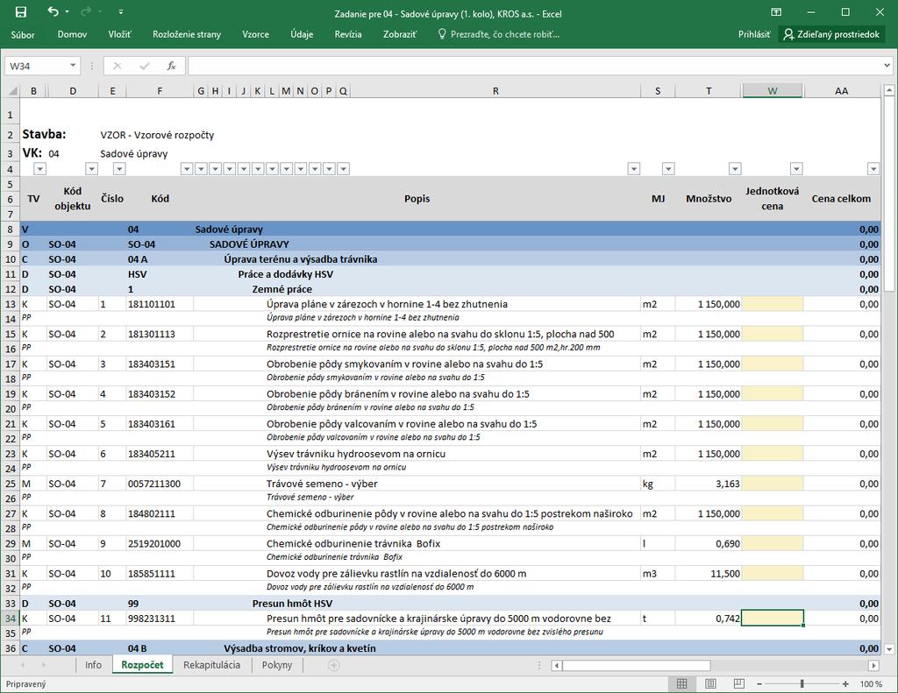The height and width of the screenshot is (693, 898).
Task: Open Ribbon Display Options icon
Action: (776, 12)
